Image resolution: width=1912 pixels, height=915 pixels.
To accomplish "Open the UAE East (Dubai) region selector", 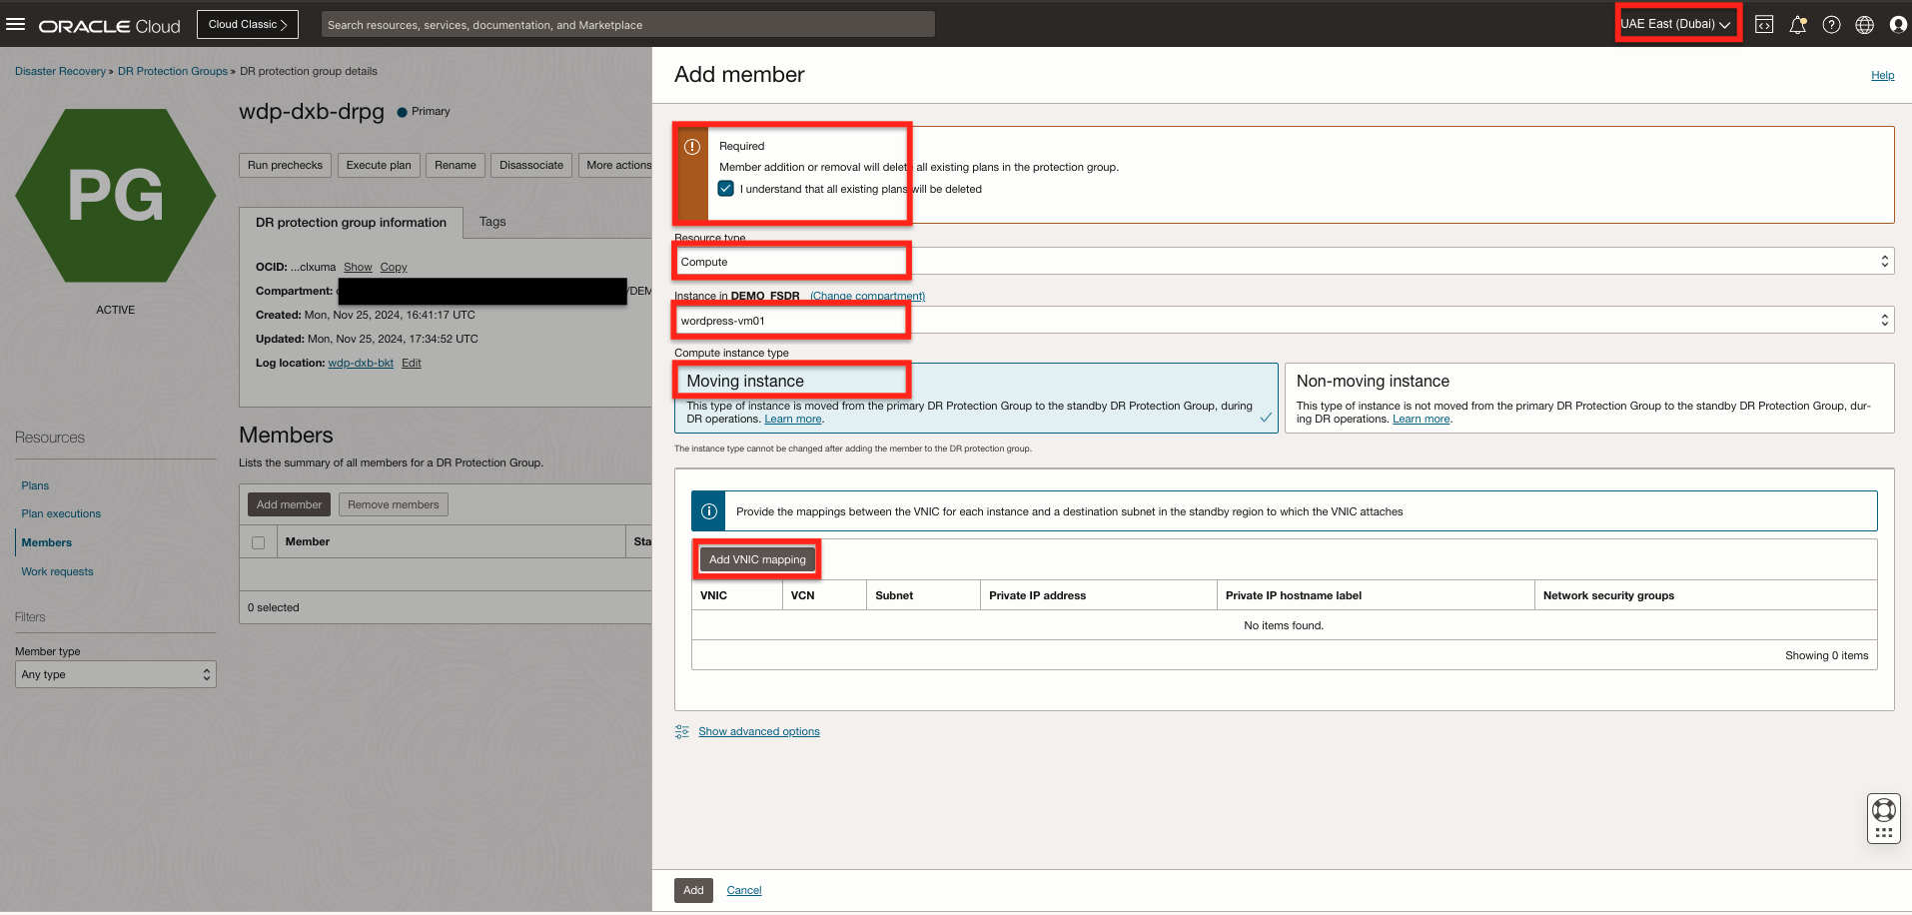I will [x=1675, y=24].
